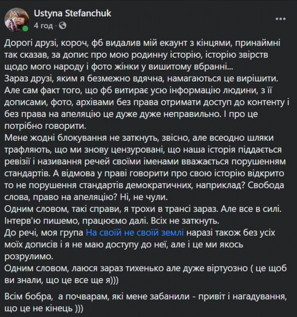This screenshot has width=297, height=317.
Task: Open the Ustyna Stefanchuk profile name link
Action: pos(73,13)
